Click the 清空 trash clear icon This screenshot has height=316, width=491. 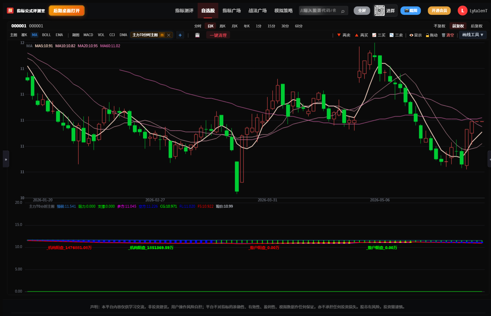(448, 35)
